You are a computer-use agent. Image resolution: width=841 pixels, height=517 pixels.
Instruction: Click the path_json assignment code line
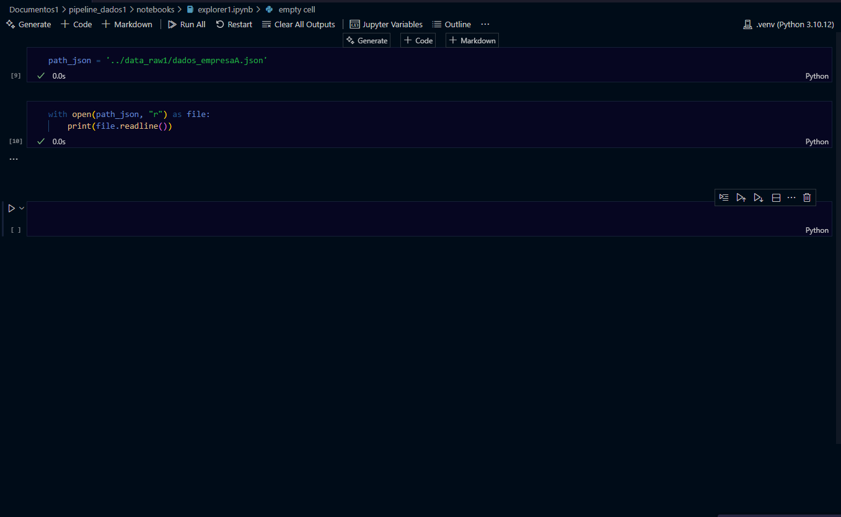[x=157, y=61]
